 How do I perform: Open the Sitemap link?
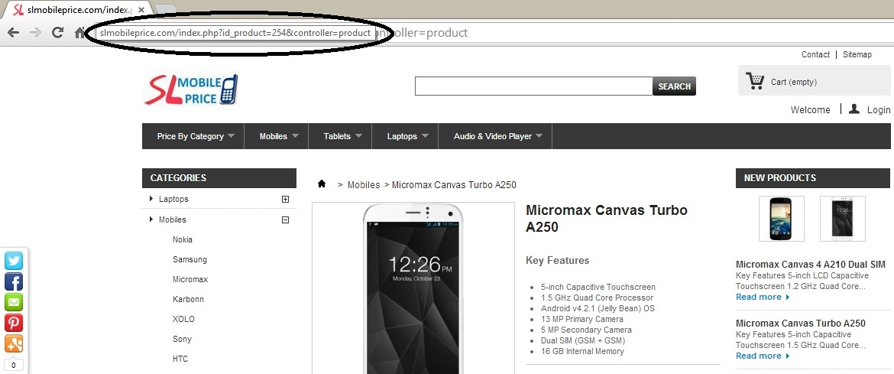pos(857,55)
